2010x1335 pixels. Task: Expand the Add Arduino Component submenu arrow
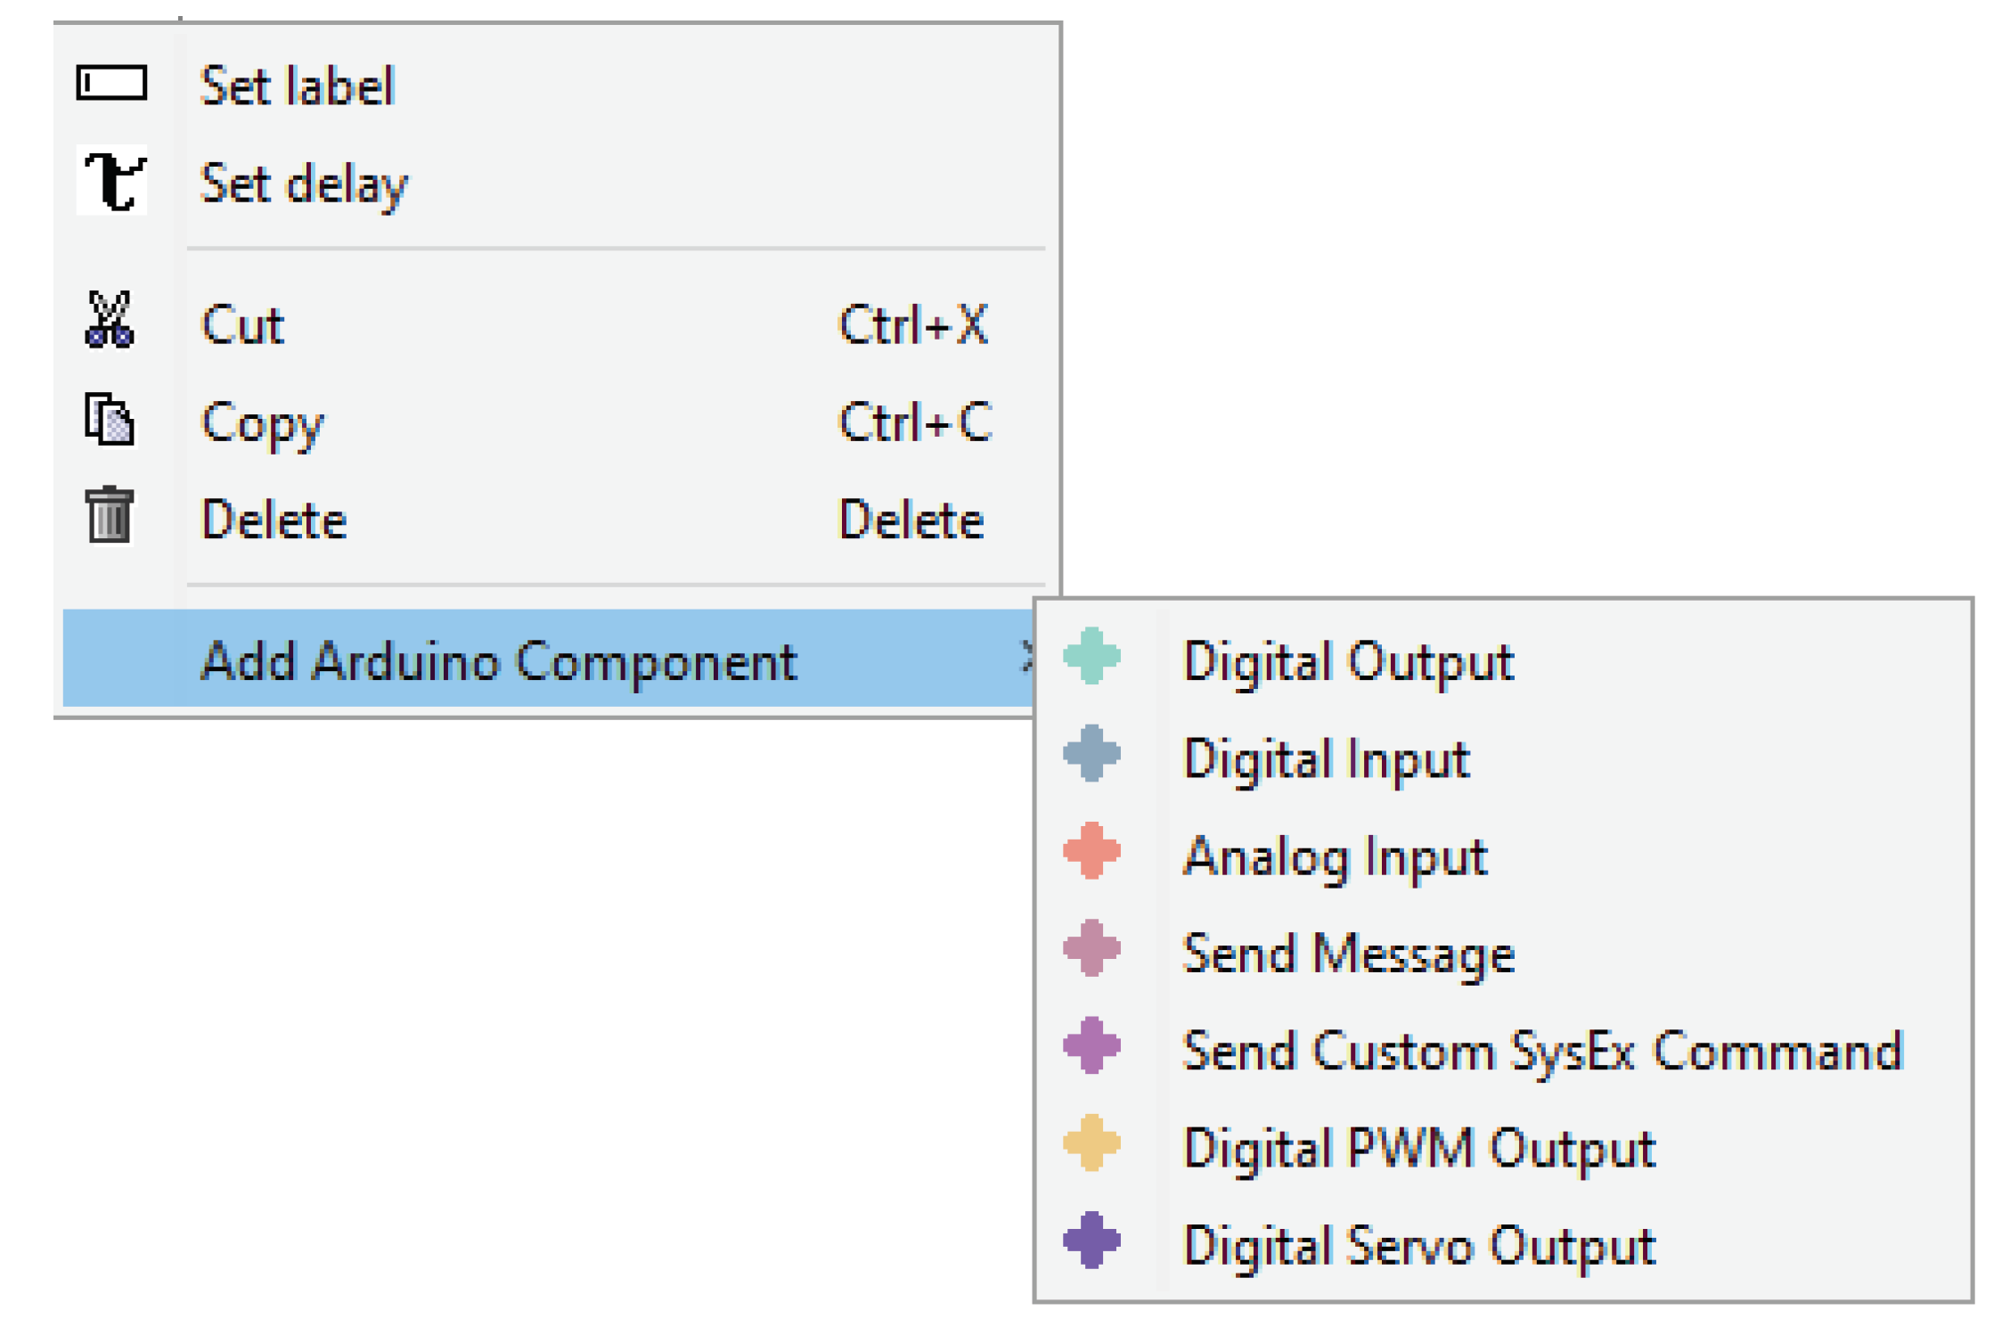(x=1025, y=658)
